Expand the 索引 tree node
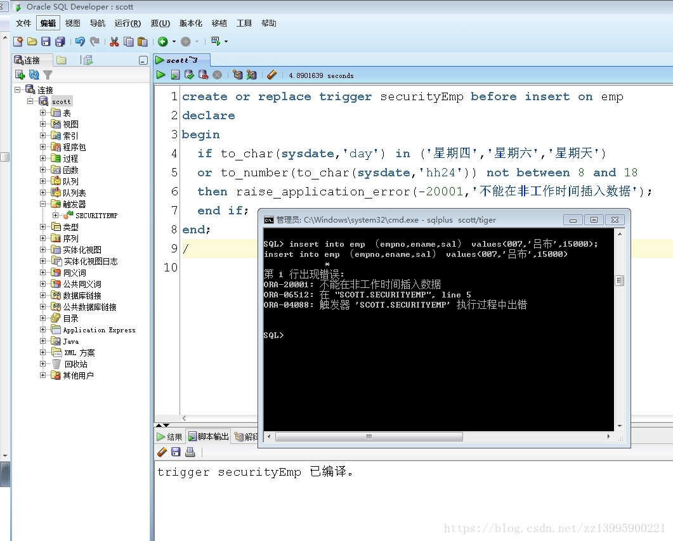Image resolution: width=673 pixels, height=541 pixels. coord(42,135)
